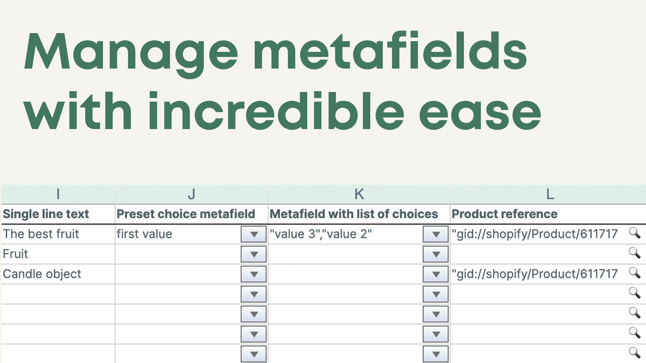The width and height of the screenshot is (646, 363).
Task: Open the product search magnifier in the fifth row
Action: pos(634,314)
